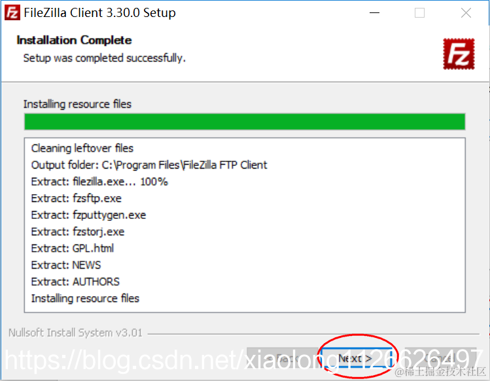Click 'Nullsoft Install System v3.01' text
Image resolution: width=490 pixels, height=381 pixels.
75,333
